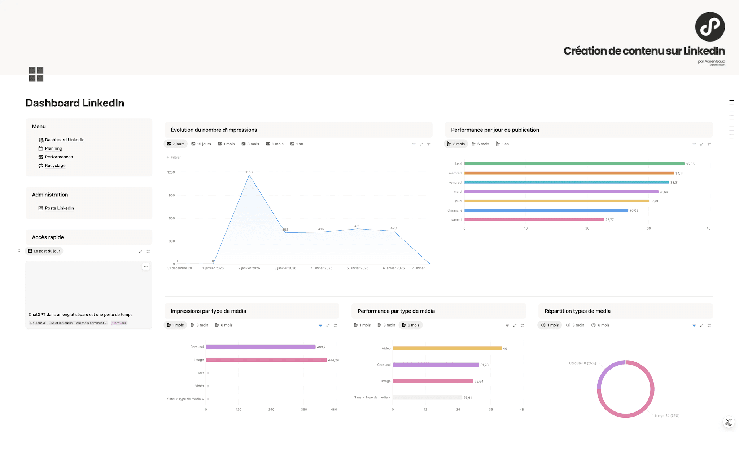Add a filter via the "+ Filtrer" button
Image resolution: width=739 pixels, height=462 pixels.
(x=174, y=157)
